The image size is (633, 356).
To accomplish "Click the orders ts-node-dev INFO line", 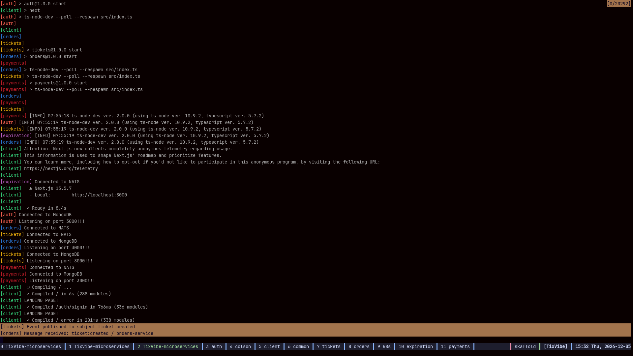I will pyautogui.click(x=130, y=142).
